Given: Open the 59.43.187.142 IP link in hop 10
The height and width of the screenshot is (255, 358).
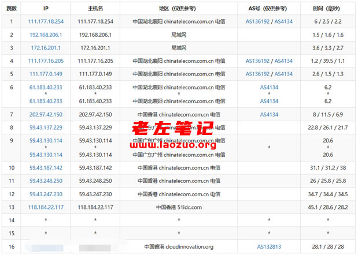Looking at the screenshot, I should pos(46,168).
